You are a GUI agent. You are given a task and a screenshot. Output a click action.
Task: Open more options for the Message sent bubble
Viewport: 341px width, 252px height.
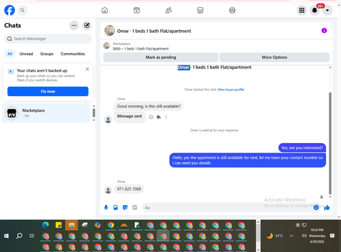[166, 117]
